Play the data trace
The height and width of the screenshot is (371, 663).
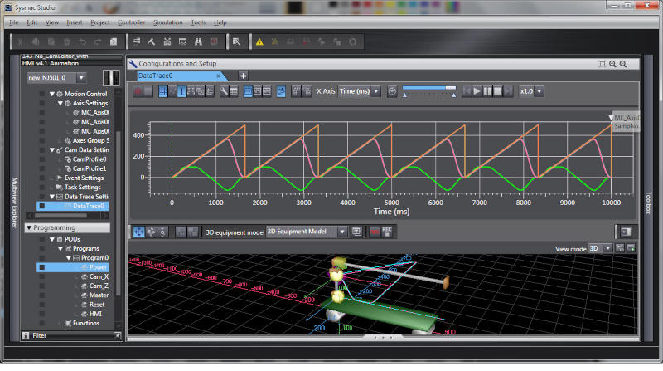click(477, 91)
